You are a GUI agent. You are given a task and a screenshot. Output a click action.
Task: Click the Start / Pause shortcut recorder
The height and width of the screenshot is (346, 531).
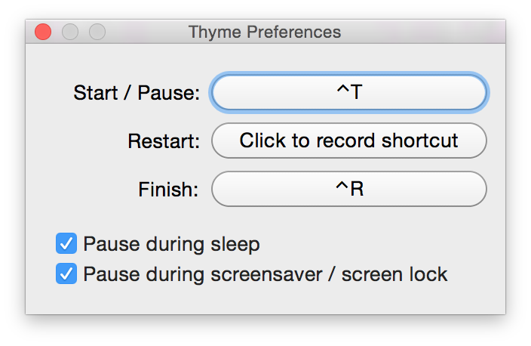click(349, 93)
